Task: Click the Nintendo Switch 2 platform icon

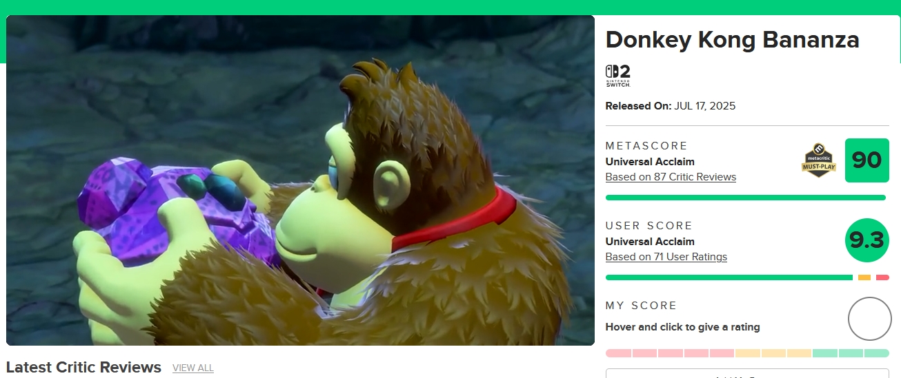Action: pyautogui.click(x=618, y=76)
